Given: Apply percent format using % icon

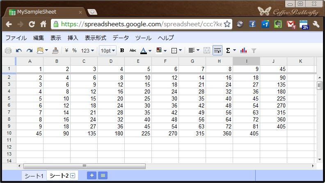Looking at the screenshot, I should click(74, 50).
